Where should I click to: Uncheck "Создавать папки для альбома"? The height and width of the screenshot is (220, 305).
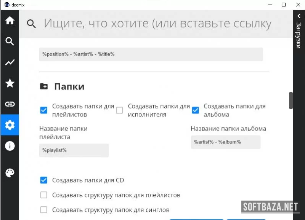point(195,110)
